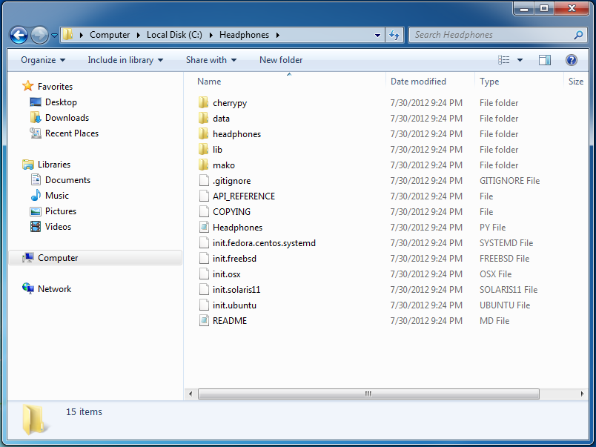Click the scroll left arrow
The height and width of the screenshot is (447, 596).
191,394
